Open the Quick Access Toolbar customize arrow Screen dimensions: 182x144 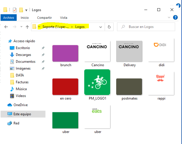tap(26, 10)
